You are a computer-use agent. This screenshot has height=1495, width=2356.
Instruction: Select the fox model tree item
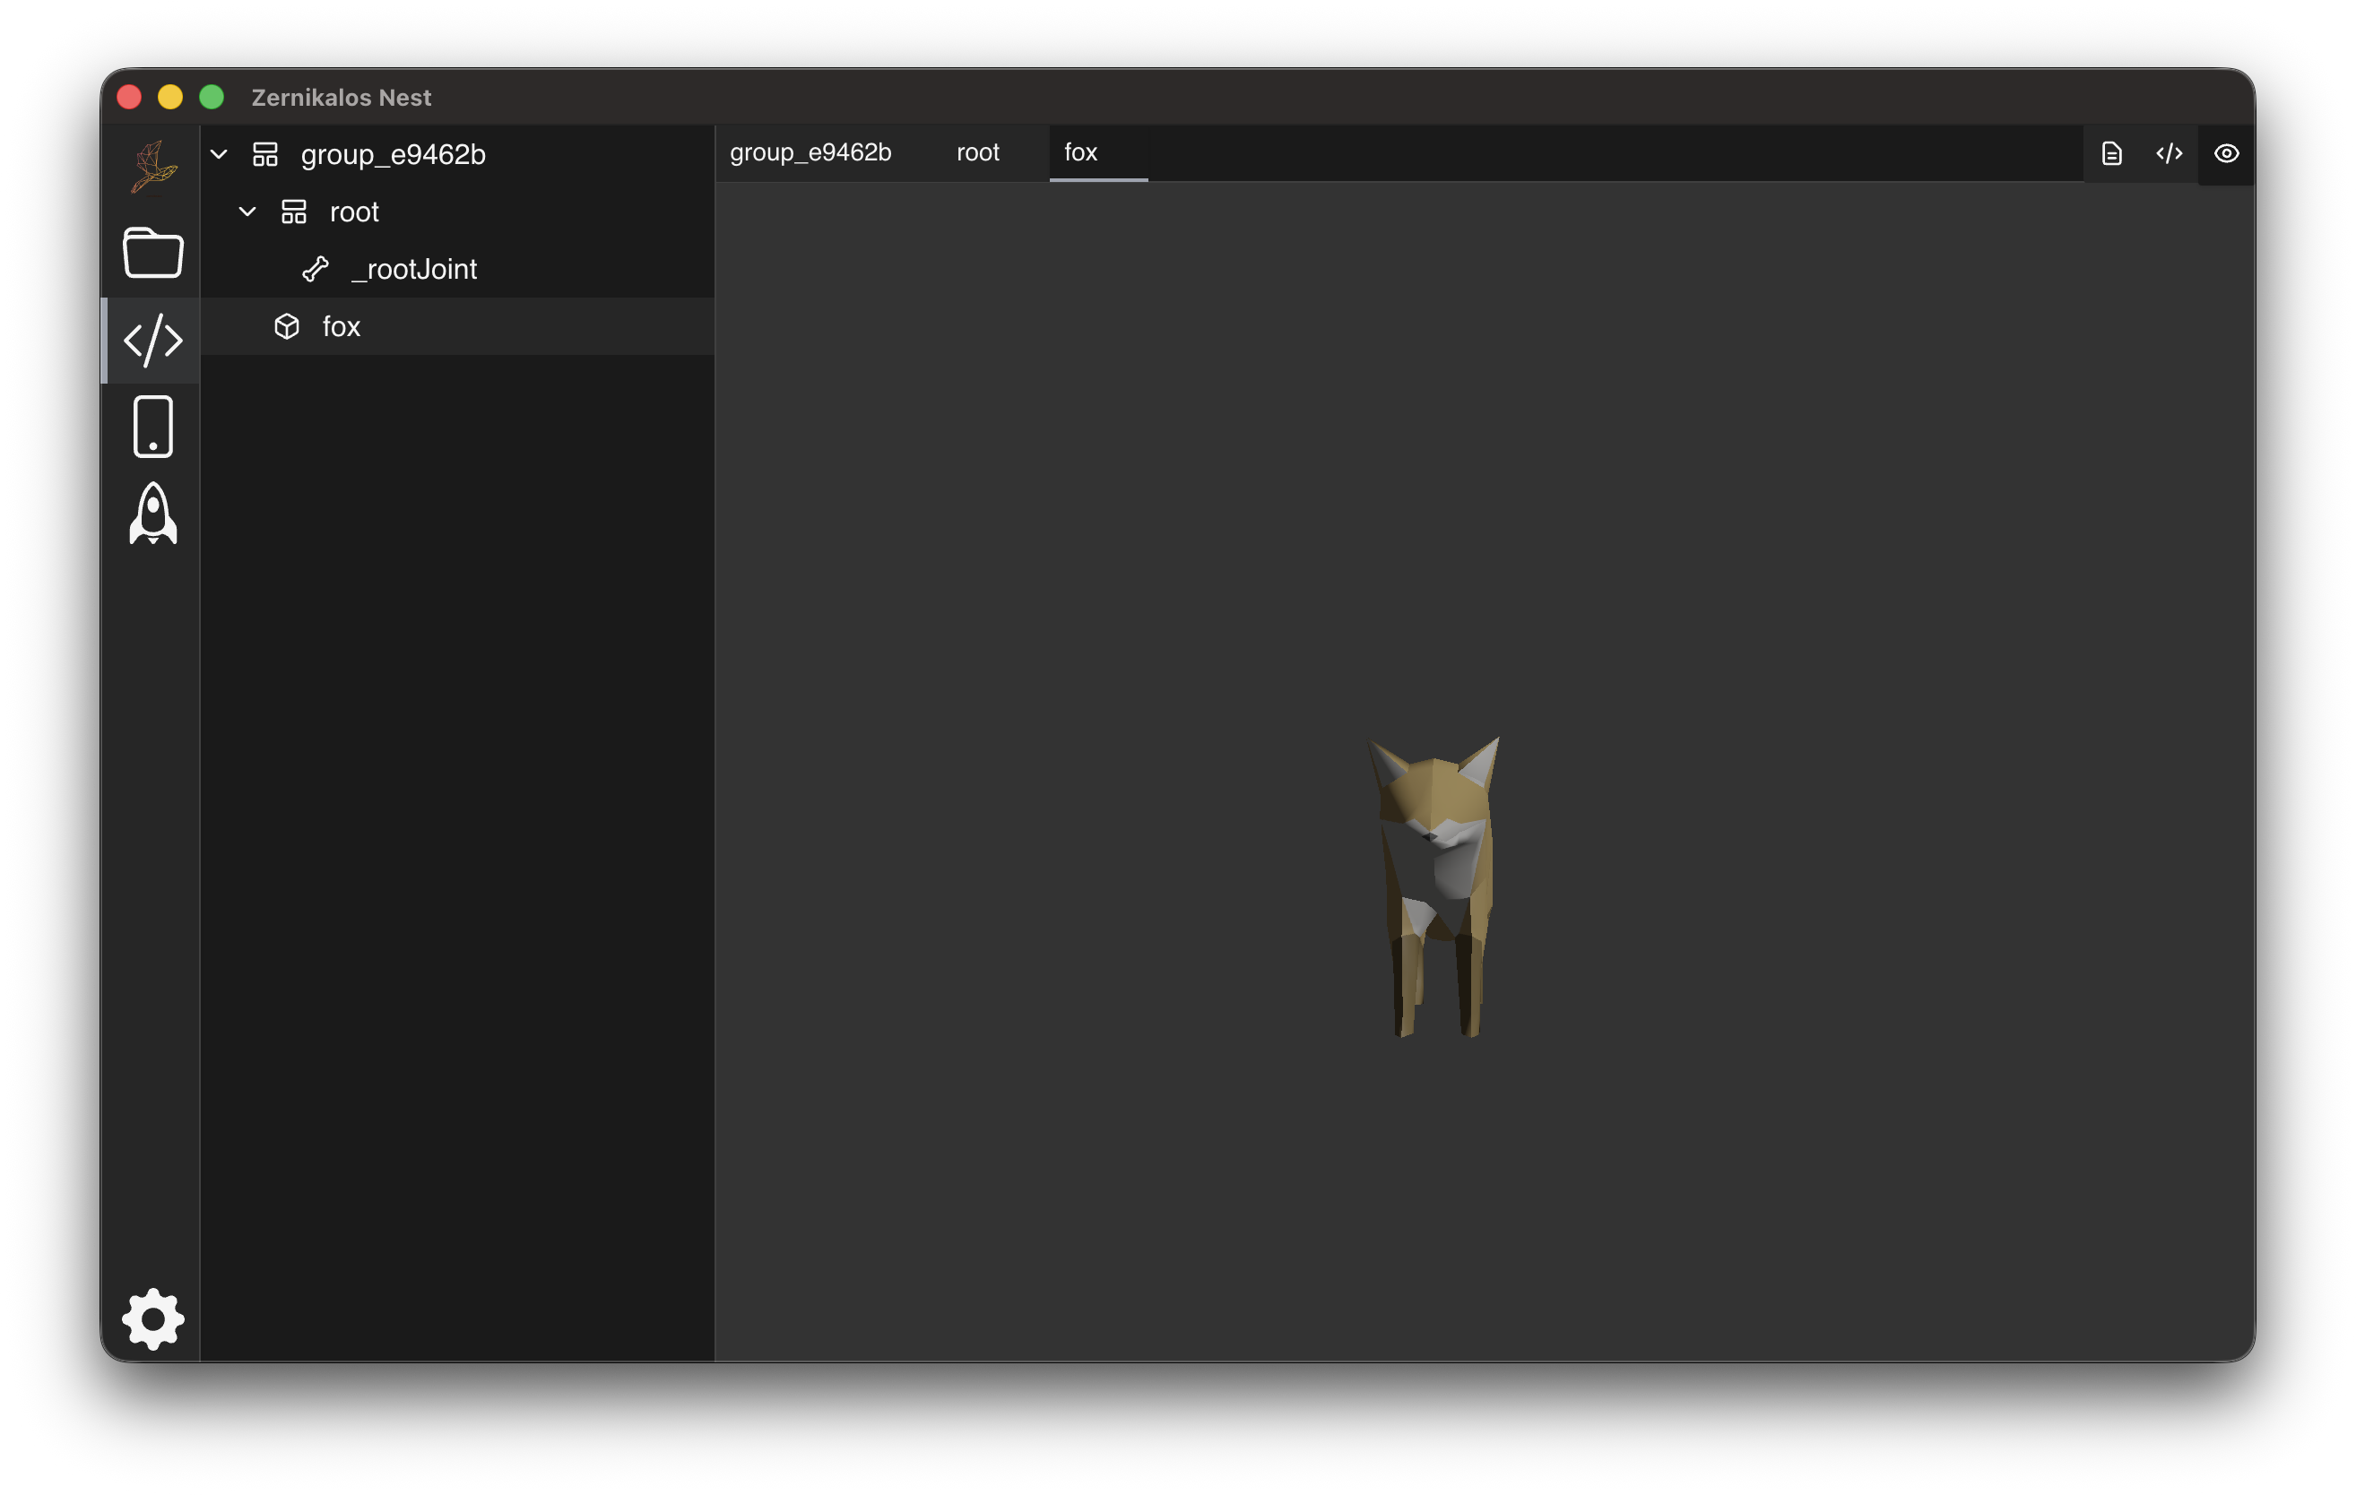pyautogui.click(x=341, y=327)
